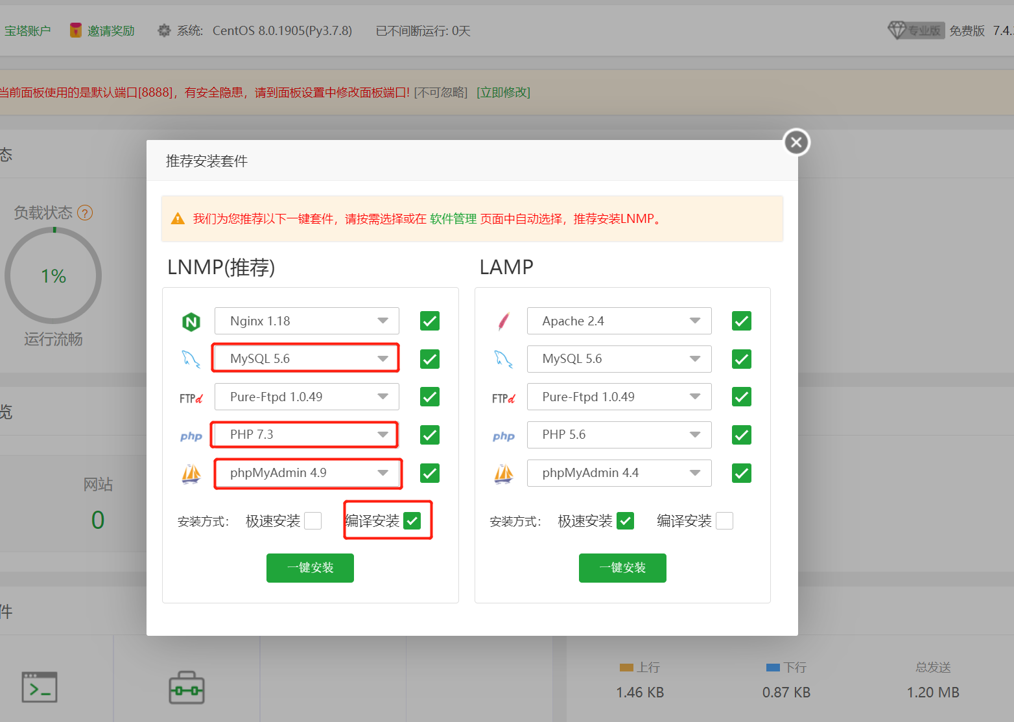Click the professional edition diamond icon
Screen dimensions: 1014x722
pyautogui.click(x=897, y=30)
